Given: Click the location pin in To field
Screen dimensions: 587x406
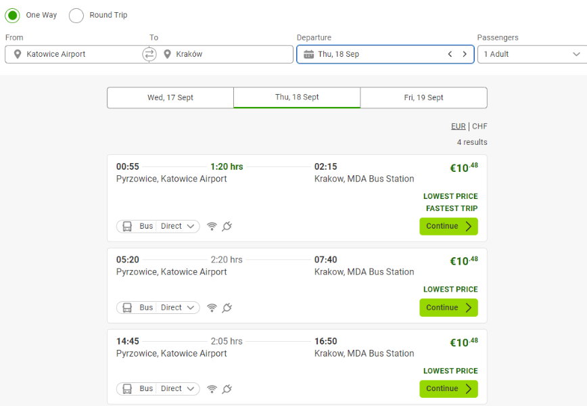Looking at the screenshot, I should point(167,54).
